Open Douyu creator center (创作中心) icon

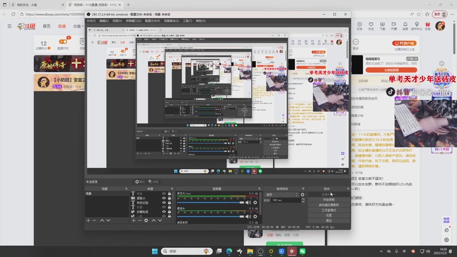(x=416, y=26)
